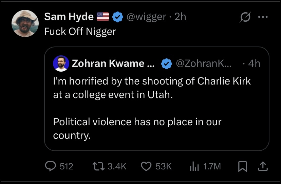Click the American flag emoji by the name

click(103, 17)
